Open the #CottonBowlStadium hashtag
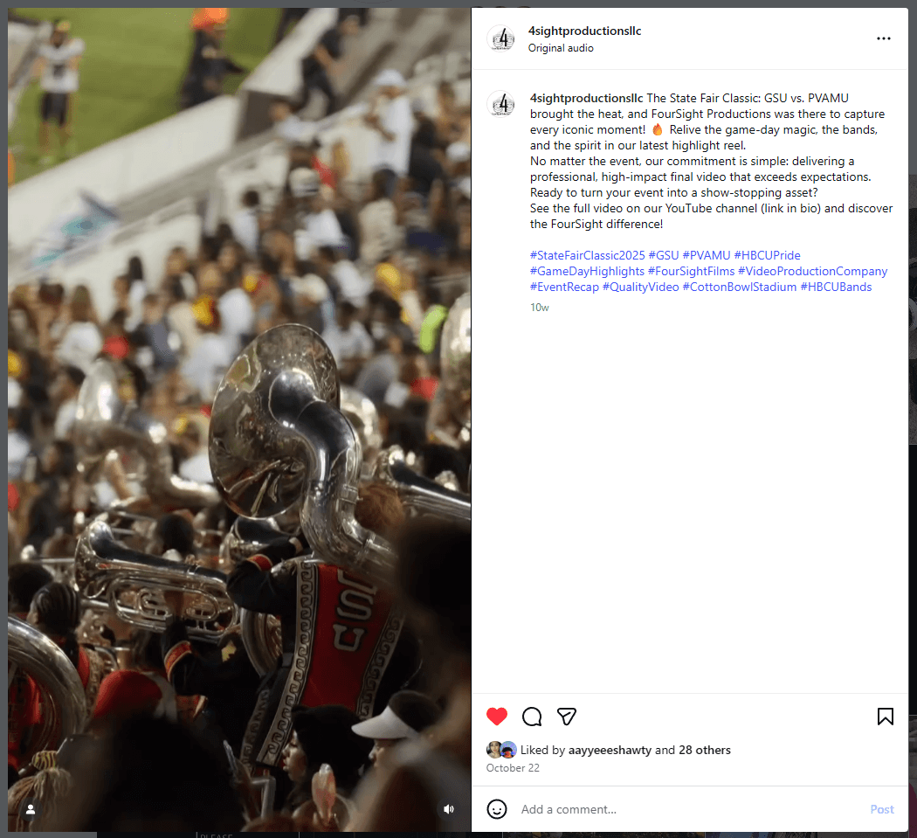This screenshot has height=838, width=917. [739, 287]
